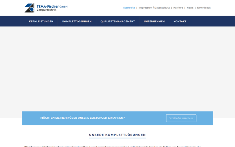Open the Komplettlösungen menu item
Screen dimensions: 235x147
click(x=77, y=21)
